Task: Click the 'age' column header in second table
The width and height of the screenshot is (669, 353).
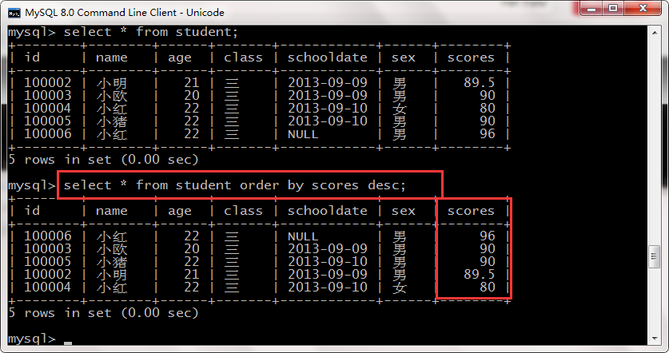Action: [x=180, y=212]
